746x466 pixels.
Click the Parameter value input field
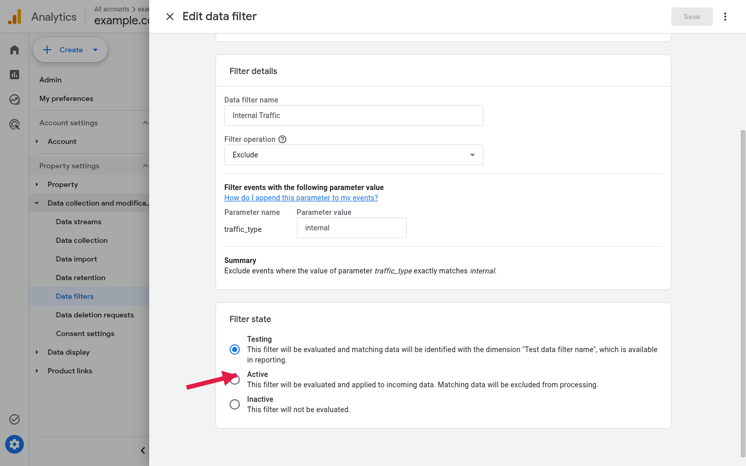click(352, 228)
